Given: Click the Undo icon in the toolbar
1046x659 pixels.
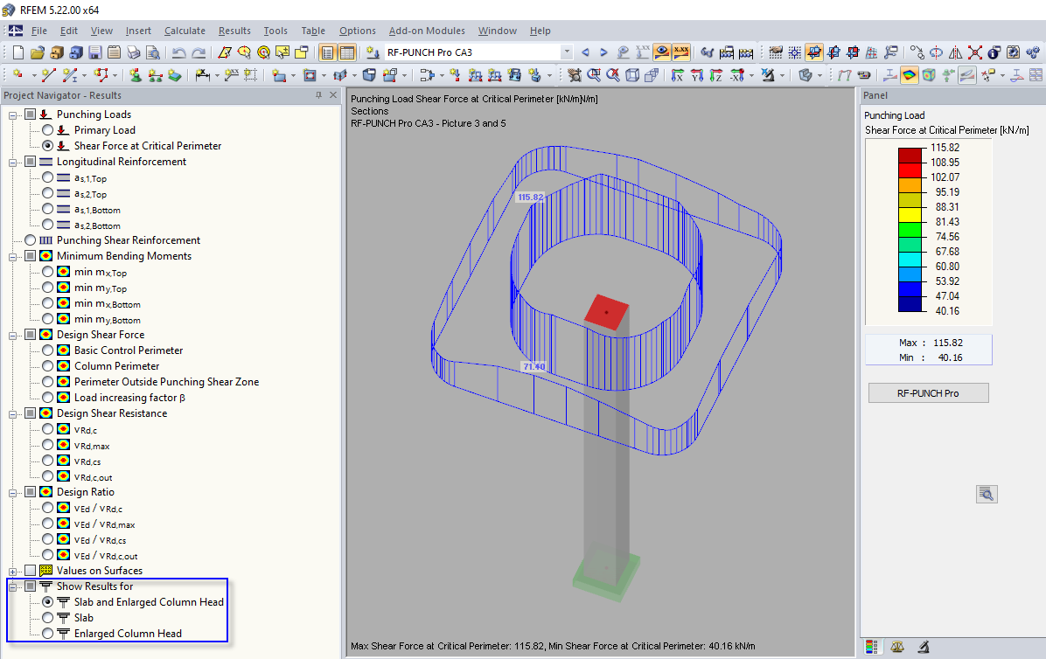Looking at the screenshot, I should tap(181, 52).
